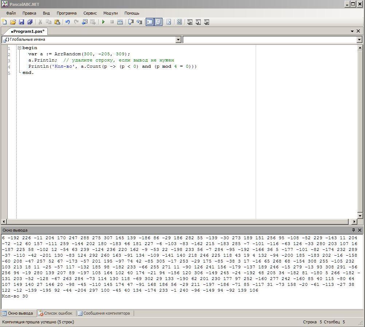Open the right-side members dropdown

359,39
